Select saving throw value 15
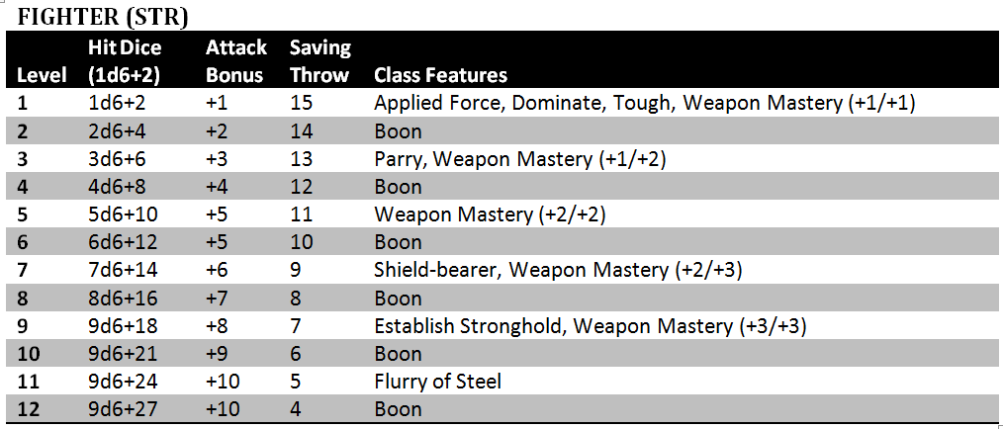 302,104
